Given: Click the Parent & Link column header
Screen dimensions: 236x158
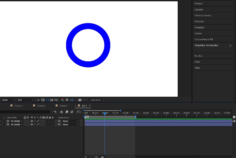Looking at the screenshot, I should point(64,118).
